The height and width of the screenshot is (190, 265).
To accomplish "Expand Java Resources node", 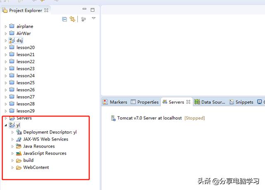I will 12,146.
